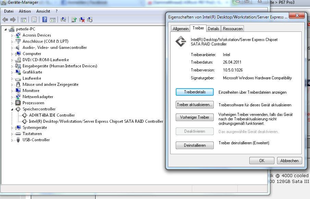This screenshot has height=199, width=310.
Task: Select the peterle-PC computer icon
Action: point(12,29)
